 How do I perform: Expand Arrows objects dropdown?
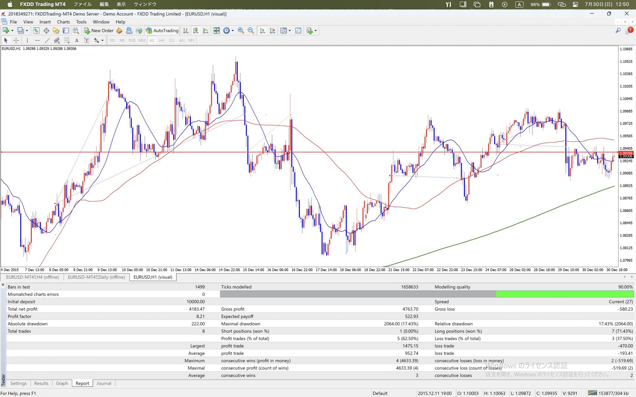click(x=102, y=40)
